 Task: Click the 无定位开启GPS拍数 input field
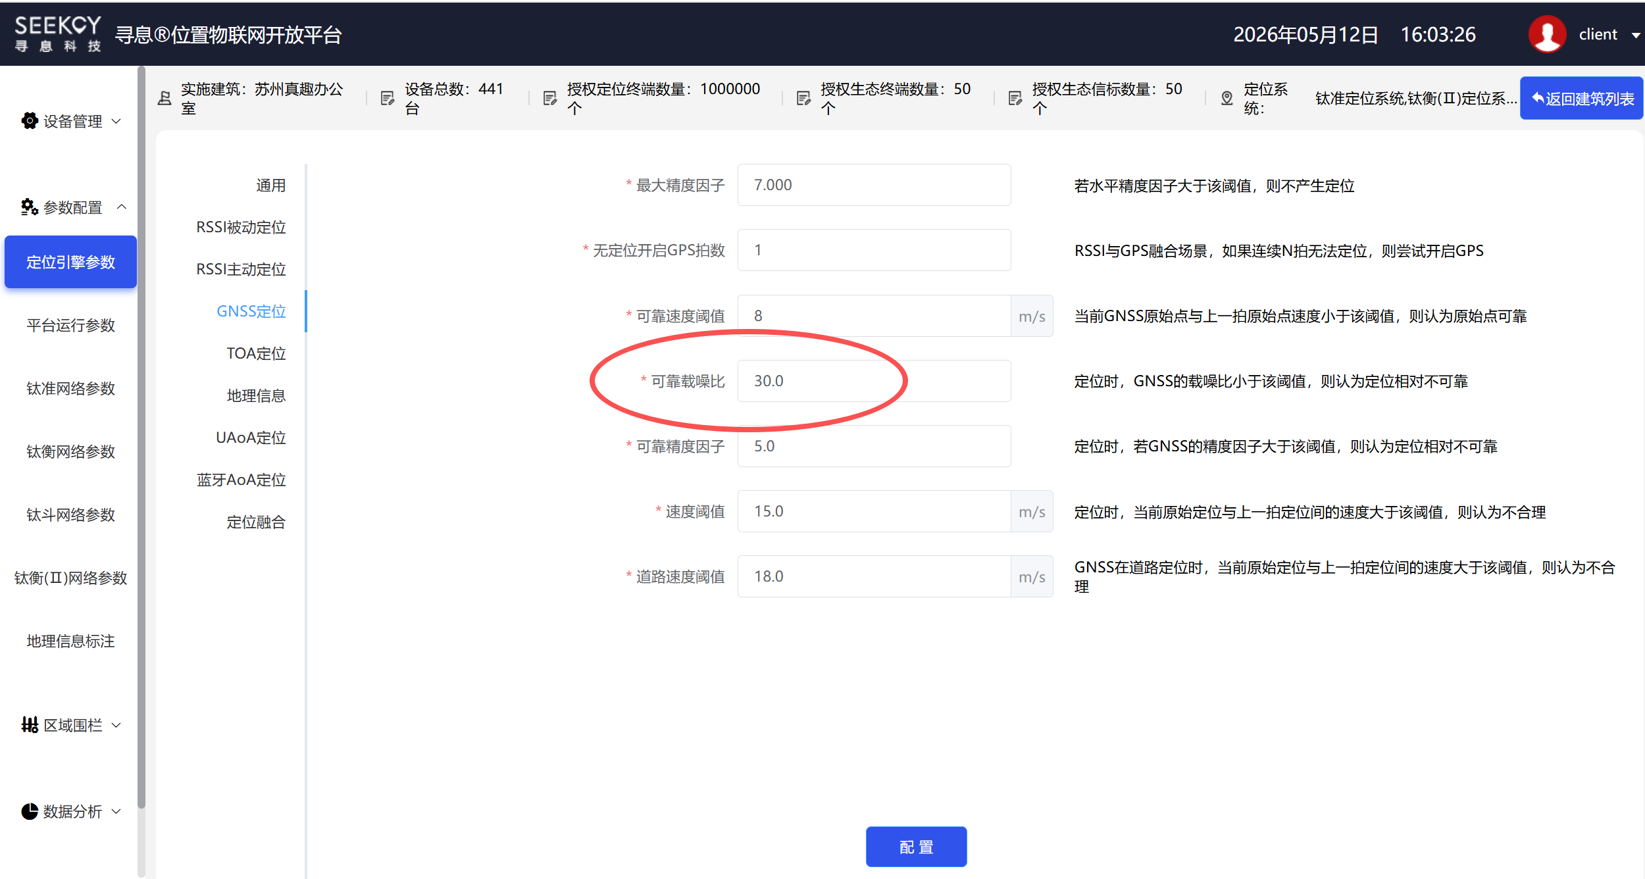click(874, 250)
